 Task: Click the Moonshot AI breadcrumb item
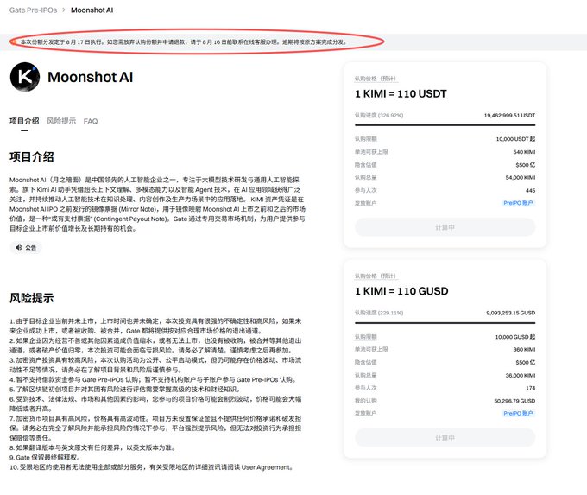point(92,10)
